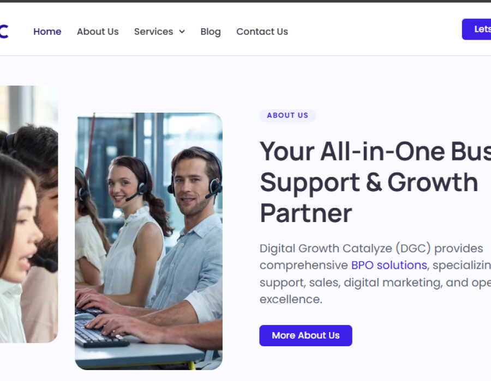The image size is (491, 381).
Task: Click the cropped left photo of the woman
Action: (29, 214)
